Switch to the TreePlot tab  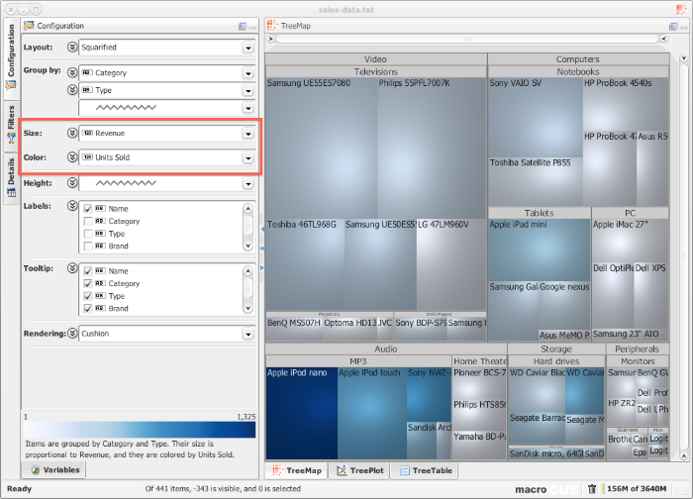coord(360,471)
